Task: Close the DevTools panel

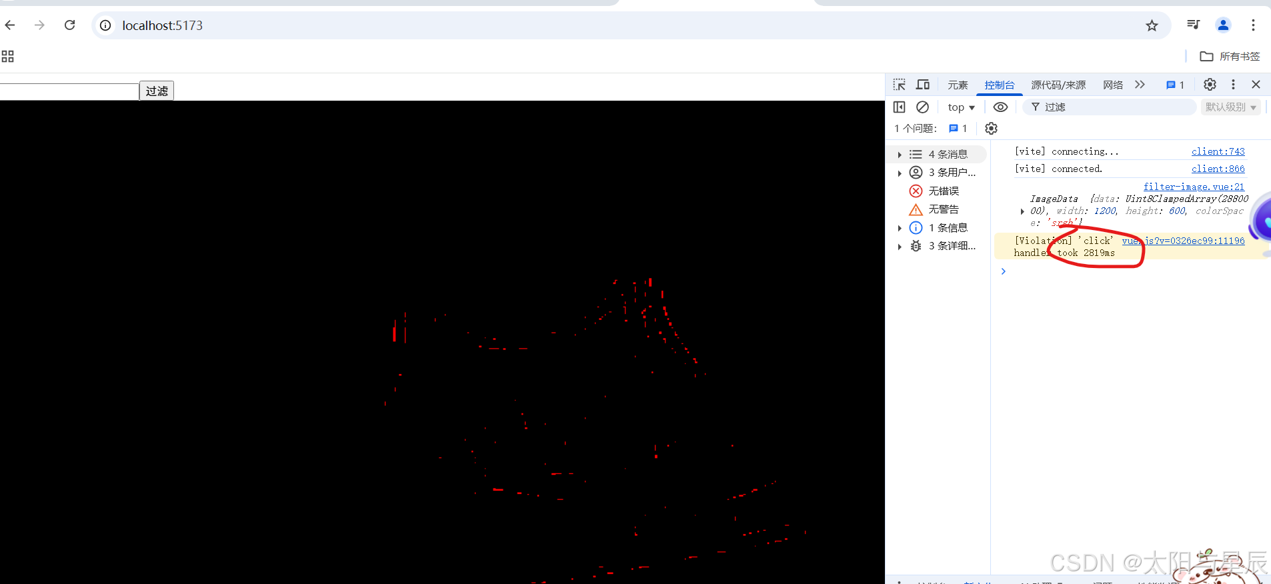Action: (x=1256, y=85)
